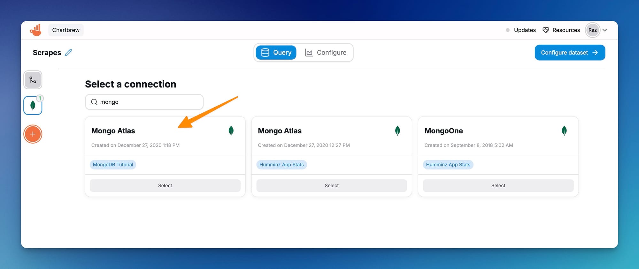Click the Chartbrew hand logo icon
The width and height of the screenshot is (639, 269).
[x=36, y=30]
